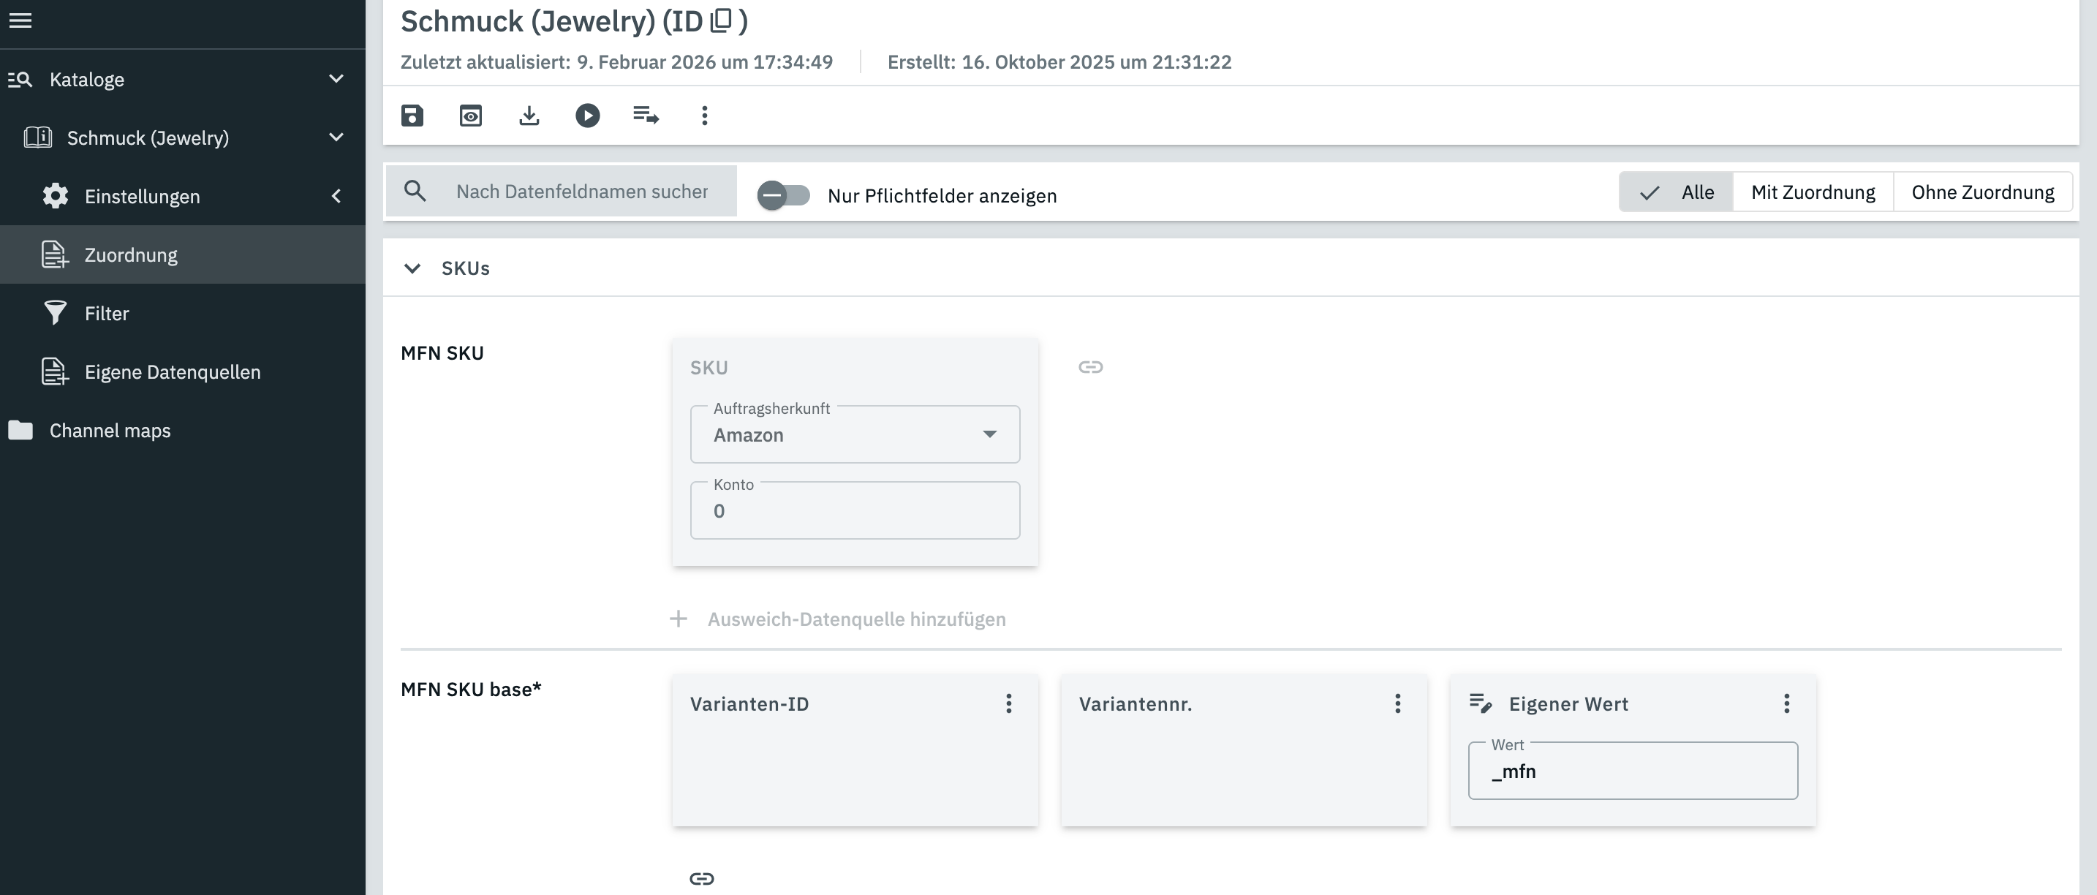Open the toolbar three-dot more menu
2097x895 pixels.
[704, 116]
